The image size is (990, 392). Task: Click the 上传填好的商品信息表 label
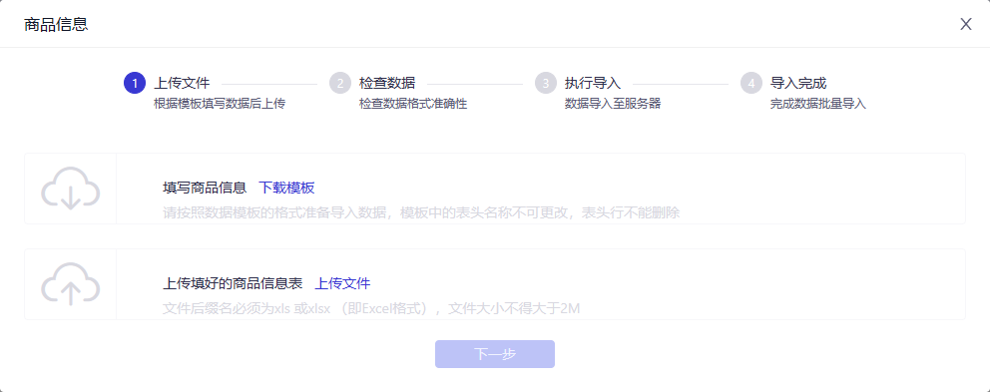(233, 283)
